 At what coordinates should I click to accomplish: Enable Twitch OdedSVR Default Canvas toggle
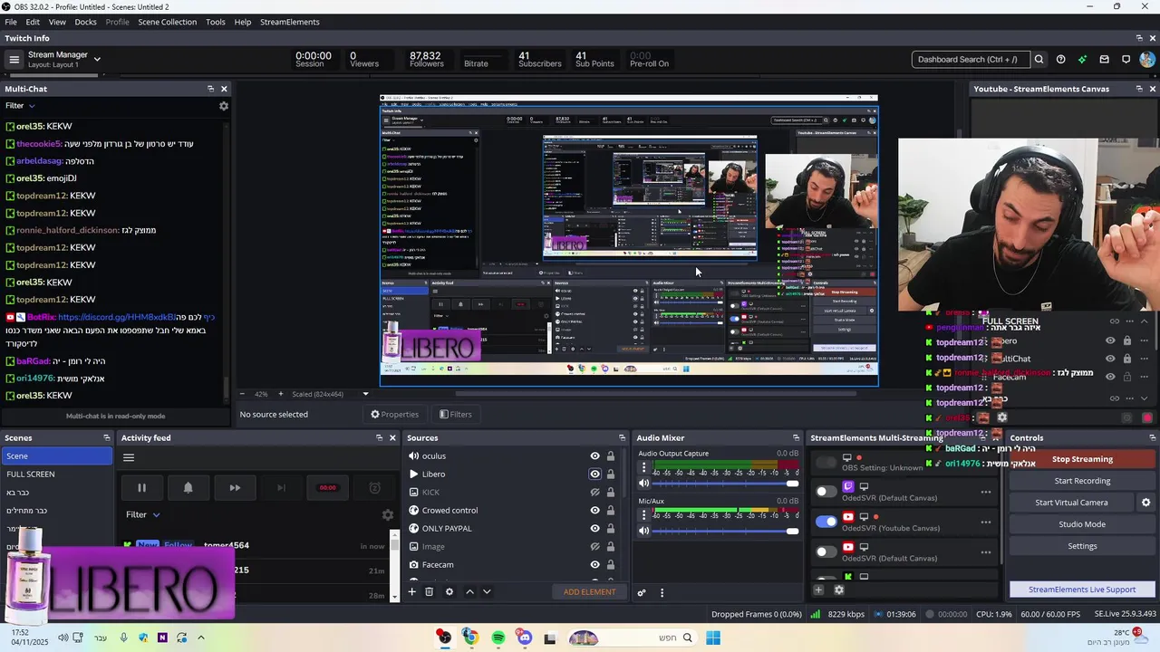click(x=826, y=492)
